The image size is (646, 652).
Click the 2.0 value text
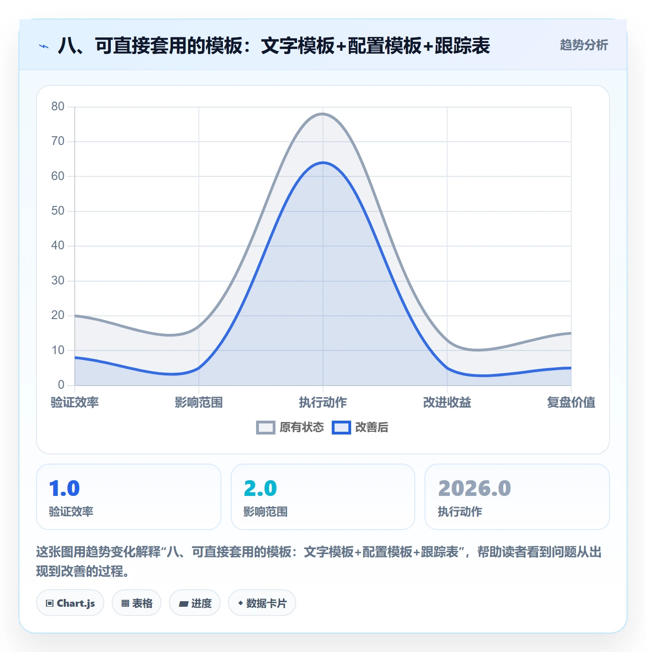pos(260,489)
